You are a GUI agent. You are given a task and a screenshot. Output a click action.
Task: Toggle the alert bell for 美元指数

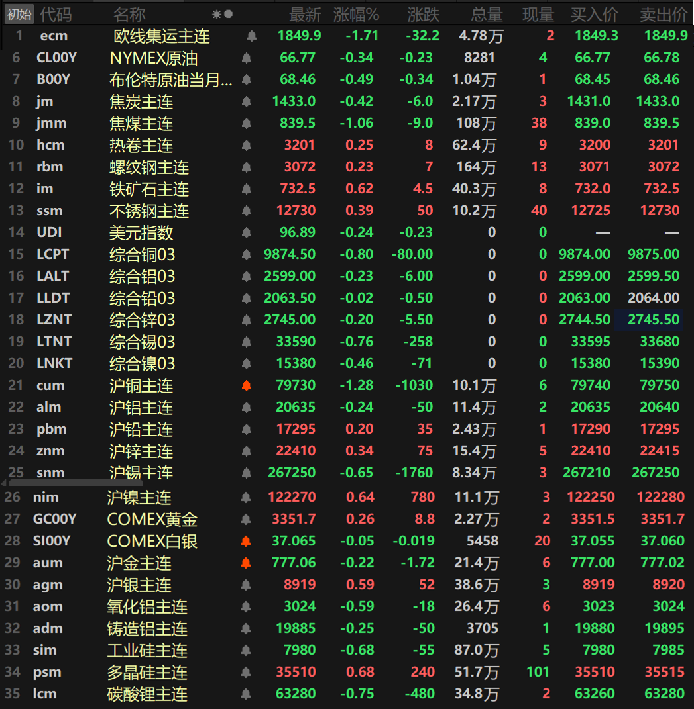[x=247, y=233]
